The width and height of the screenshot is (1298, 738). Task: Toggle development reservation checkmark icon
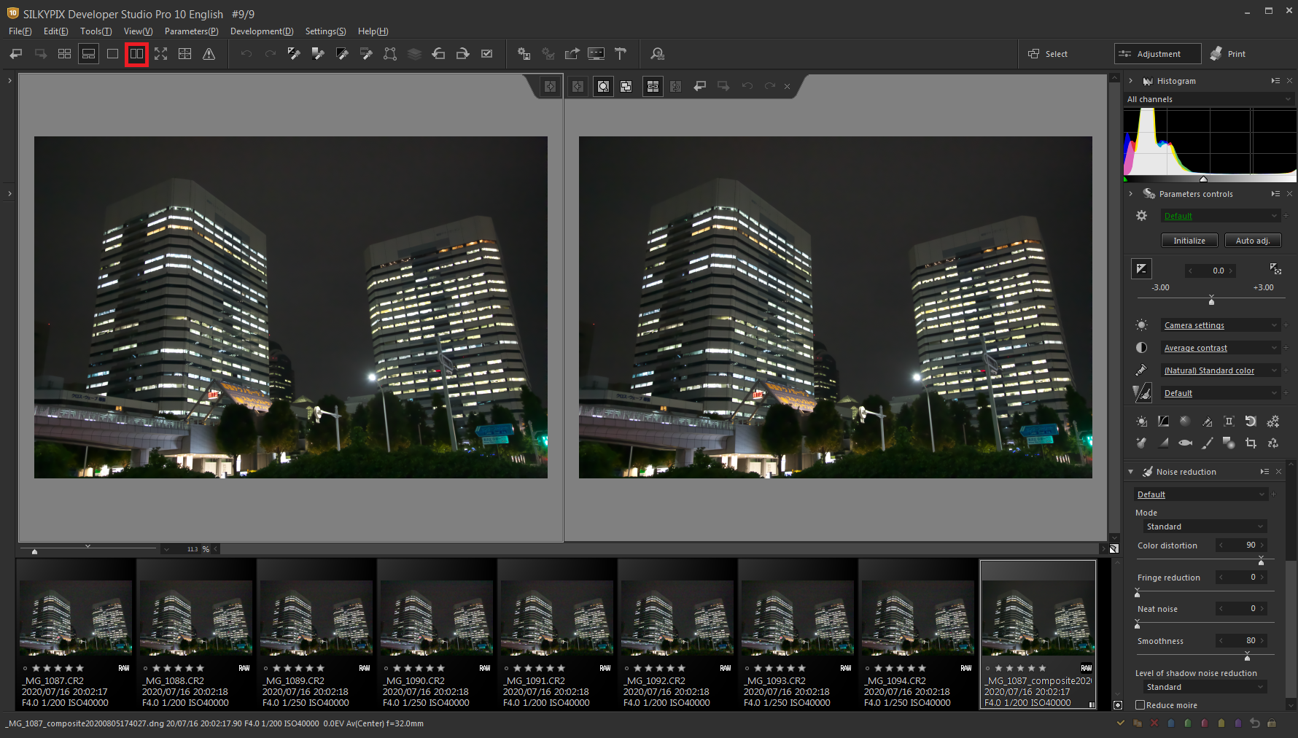click(x=487, y=54)
